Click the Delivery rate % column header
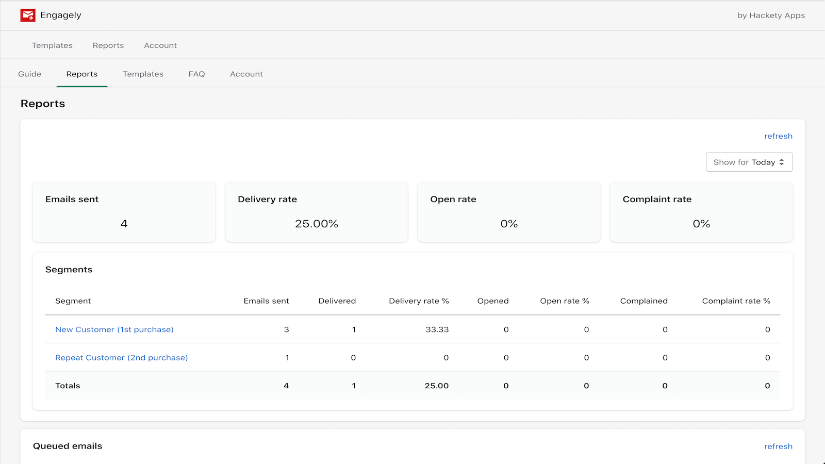The image size is (825, 464). pos(418,301)
